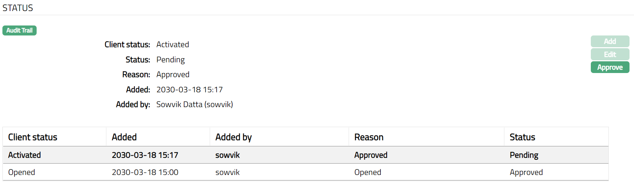Click the Reason column header

pos(369,137)
